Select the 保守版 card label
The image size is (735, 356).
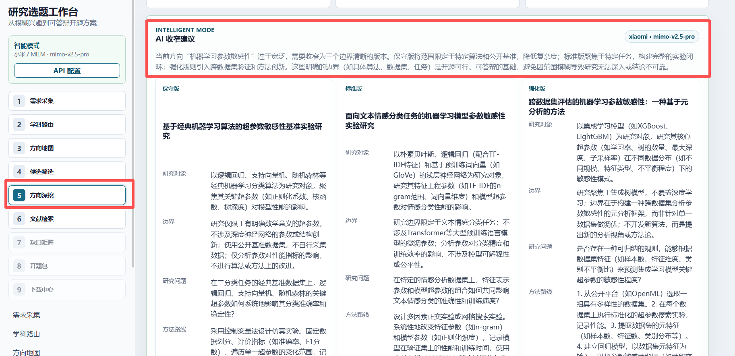(x=171, y=89)
